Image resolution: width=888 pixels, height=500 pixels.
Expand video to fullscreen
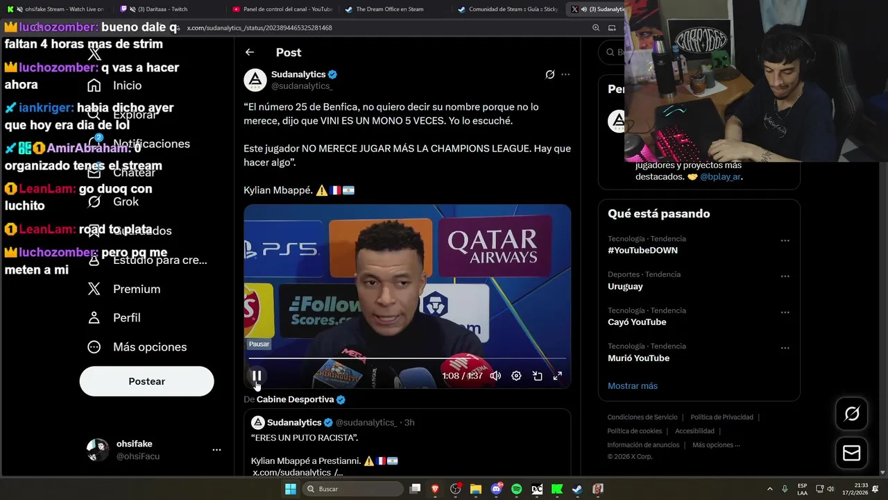pyautogui.click(x=557, y=376)
